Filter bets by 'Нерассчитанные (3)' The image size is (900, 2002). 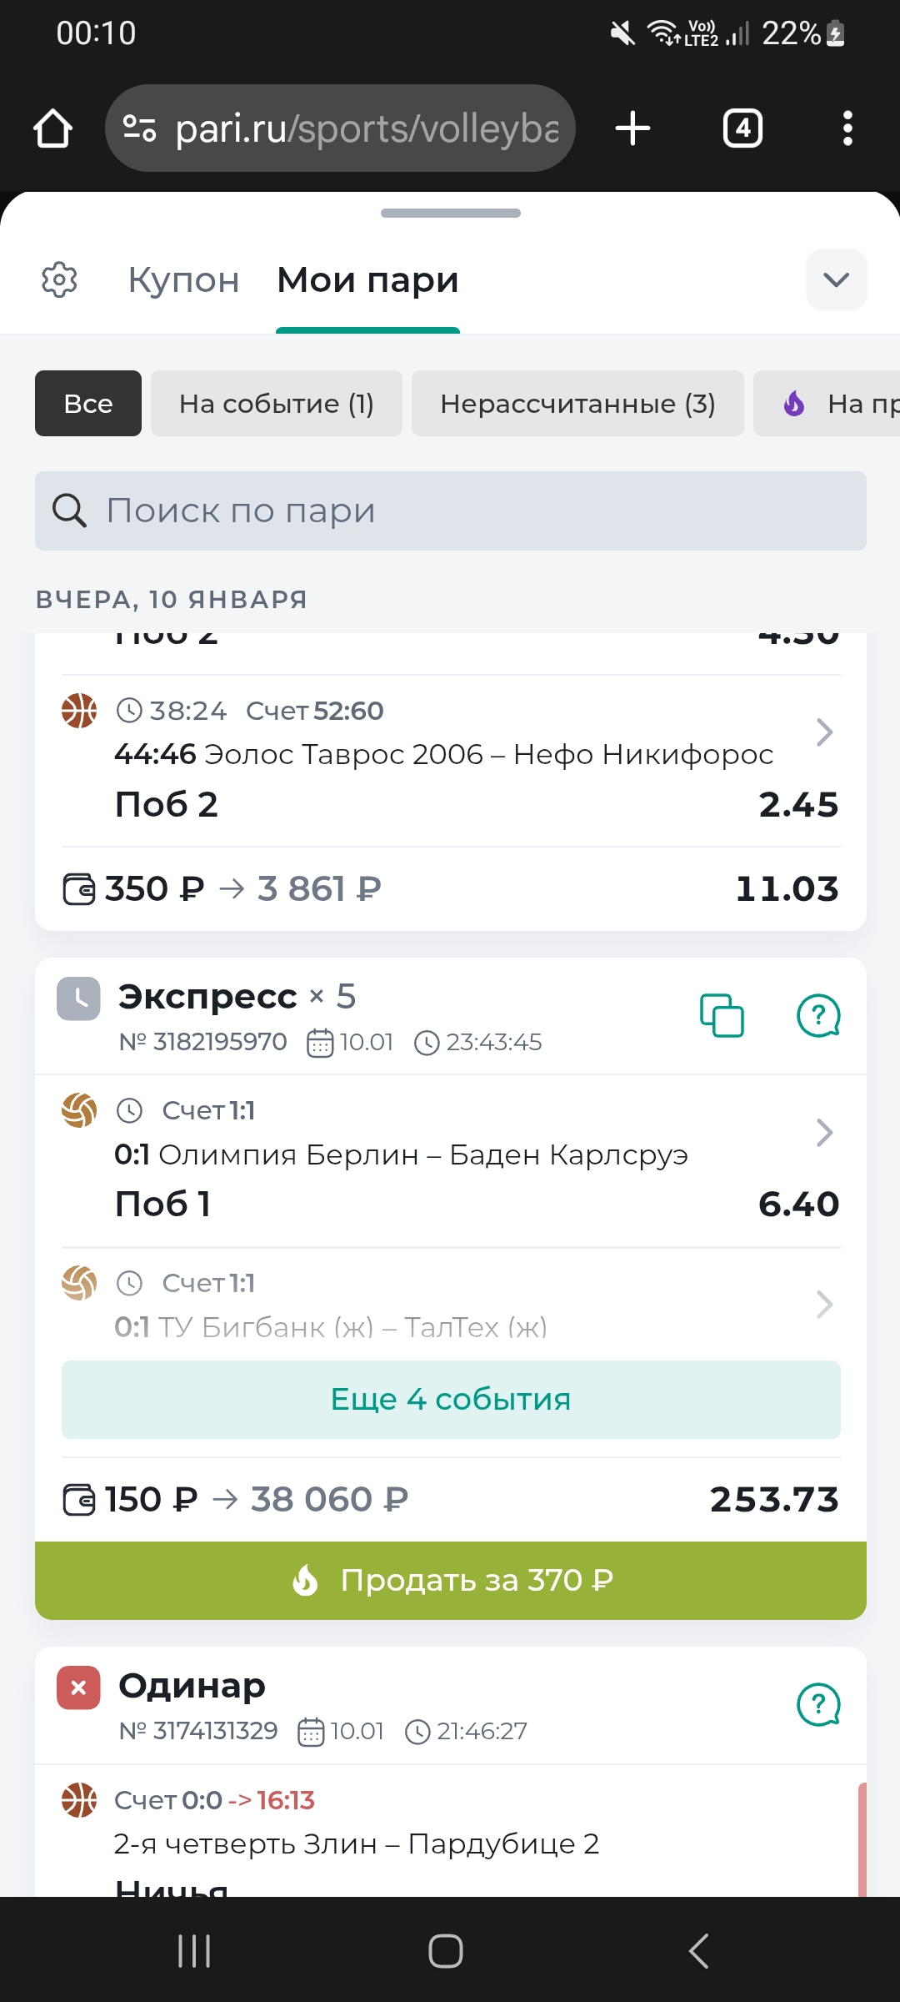577,404
